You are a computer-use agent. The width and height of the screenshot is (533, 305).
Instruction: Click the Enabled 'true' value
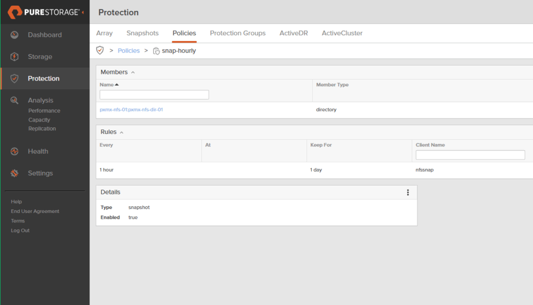click(133, 218)
